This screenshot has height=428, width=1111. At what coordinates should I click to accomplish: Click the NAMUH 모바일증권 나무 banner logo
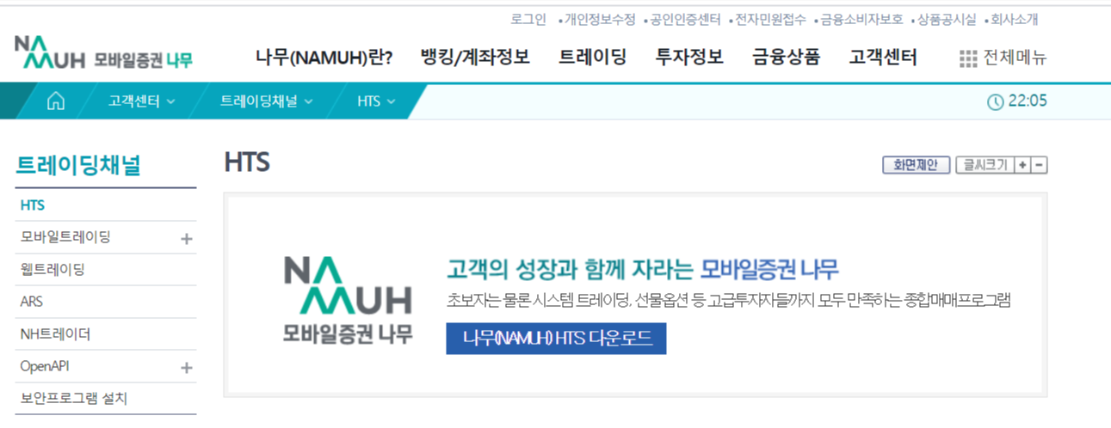coord(348,300)
